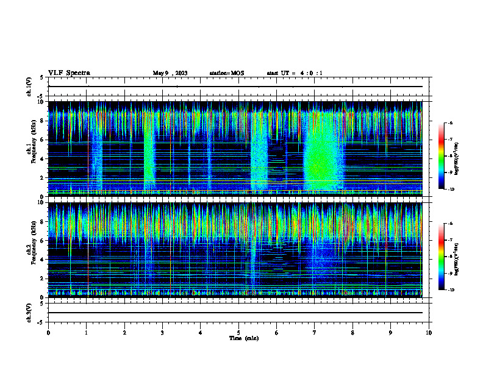Click the "station=MOS" header label

tap(227, 73)
